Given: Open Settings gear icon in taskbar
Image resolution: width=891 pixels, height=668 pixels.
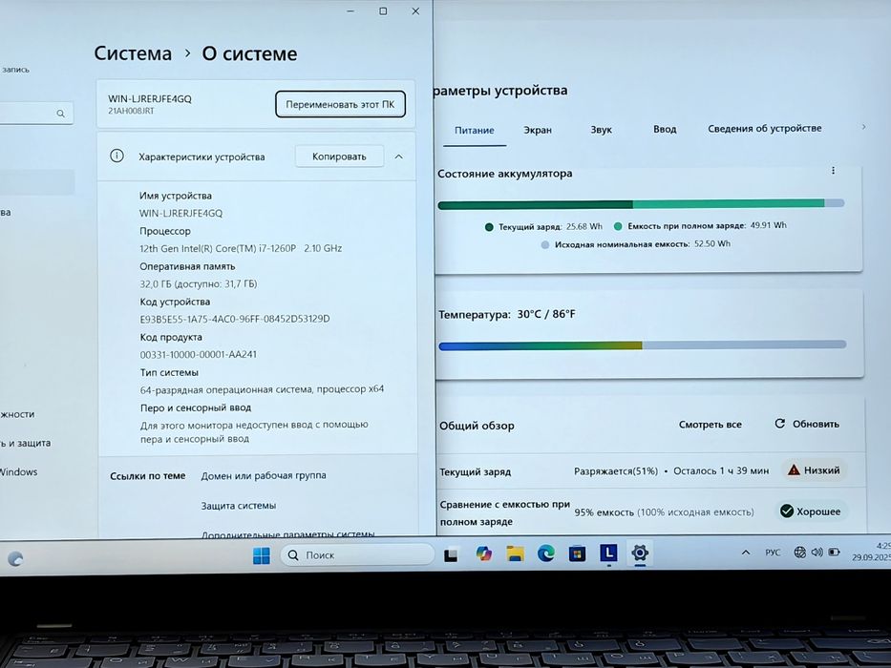Looking at the screenshot, I should tap(640, 553).
